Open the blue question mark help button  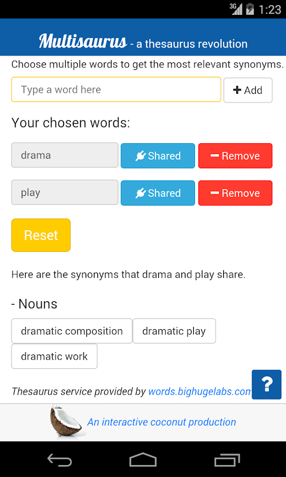tap(267, 385)
